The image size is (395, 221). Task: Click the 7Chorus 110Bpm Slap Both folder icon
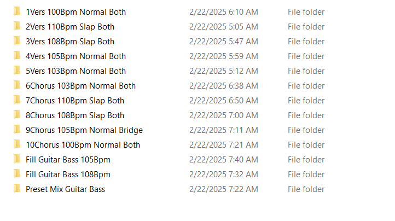point(17,100)
